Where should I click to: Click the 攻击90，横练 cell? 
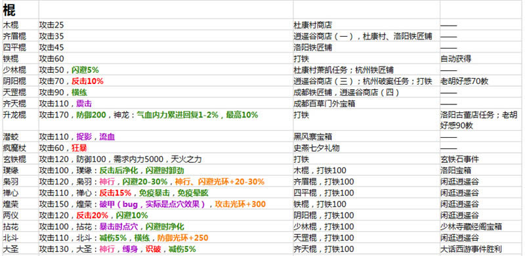166,92
